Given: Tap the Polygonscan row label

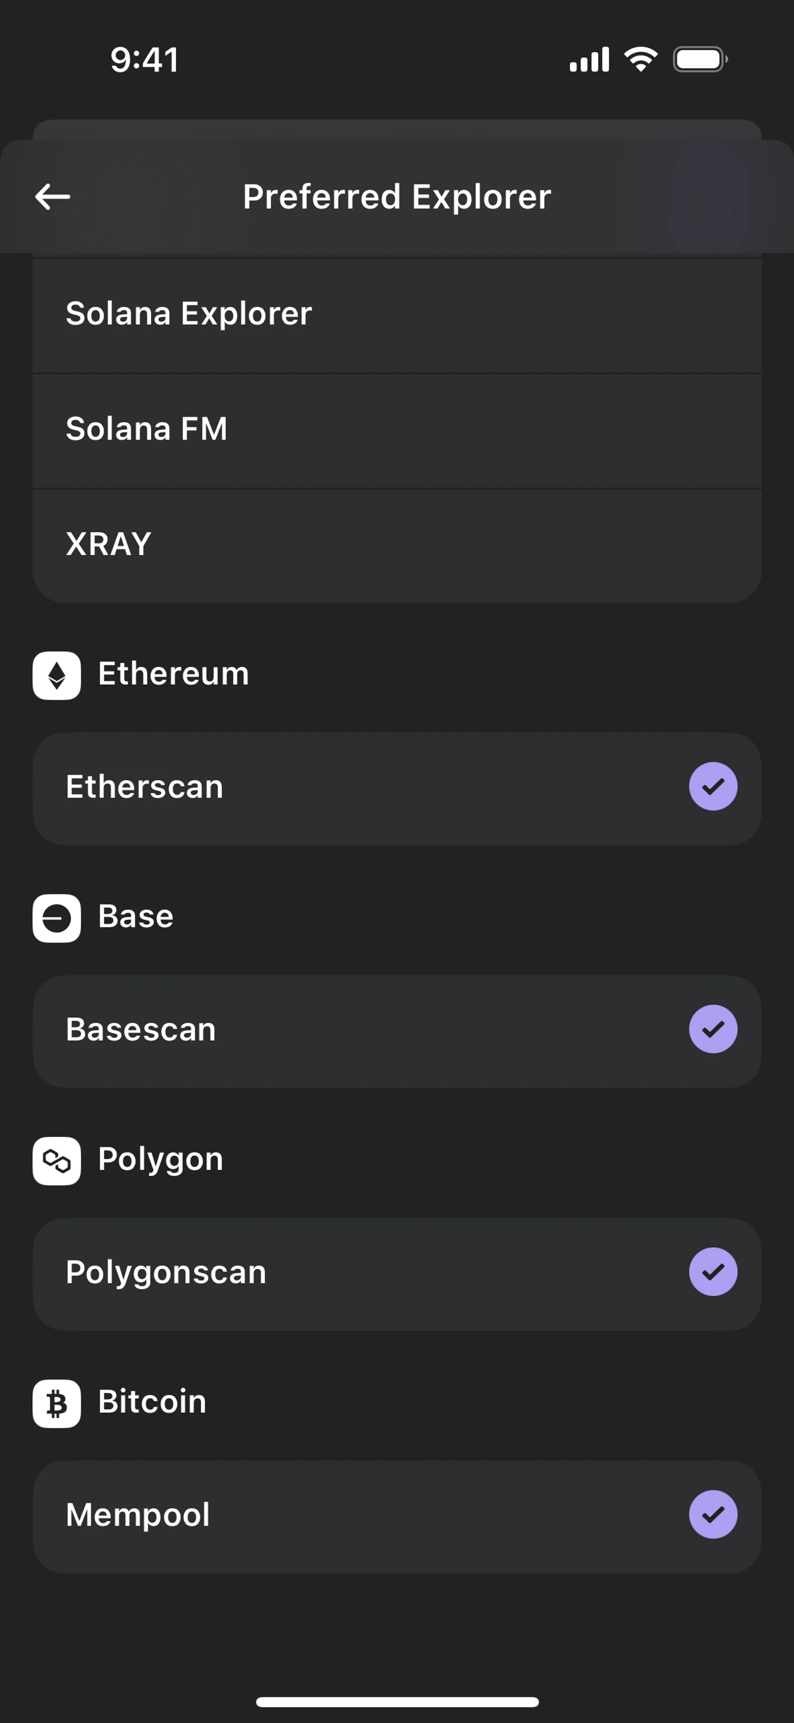Looking at the screenshot, I should (x=166, y=1272).
